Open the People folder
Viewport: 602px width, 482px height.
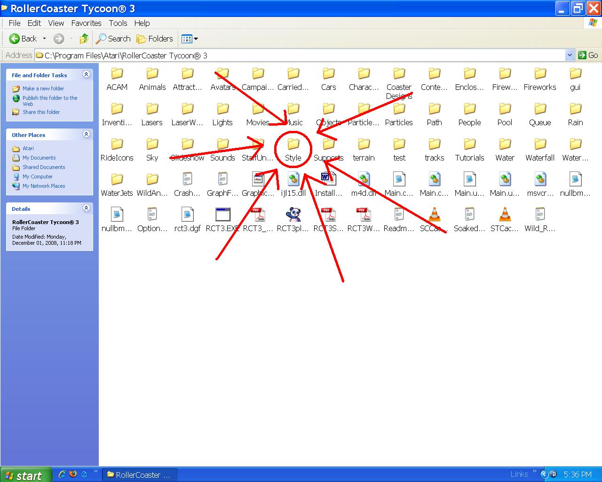pos(469,114)
